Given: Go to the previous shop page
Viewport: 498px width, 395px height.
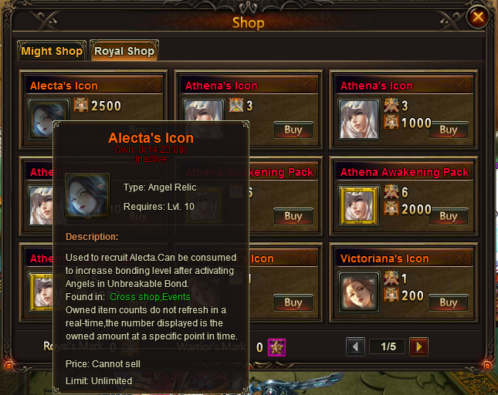Looking at the screenshot, I should 355,346.
